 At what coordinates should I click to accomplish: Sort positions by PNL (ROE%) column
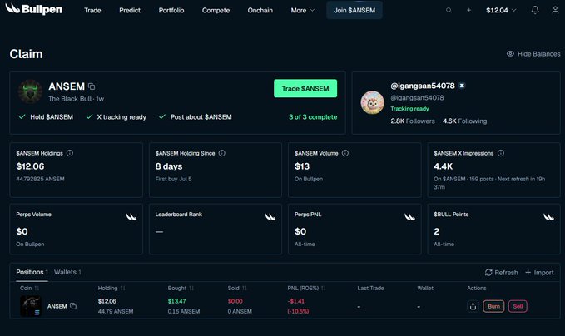coord(307,288)
